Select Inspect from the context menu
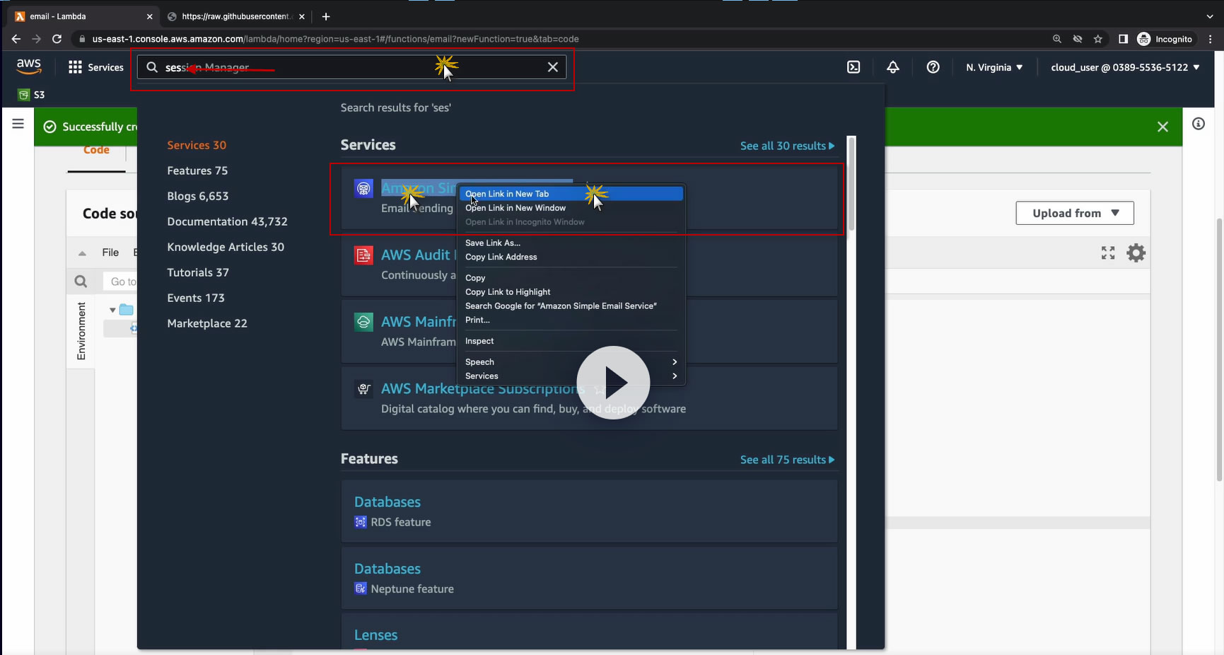The width and height of the screenshot is (1224, 655). [571, 341]
